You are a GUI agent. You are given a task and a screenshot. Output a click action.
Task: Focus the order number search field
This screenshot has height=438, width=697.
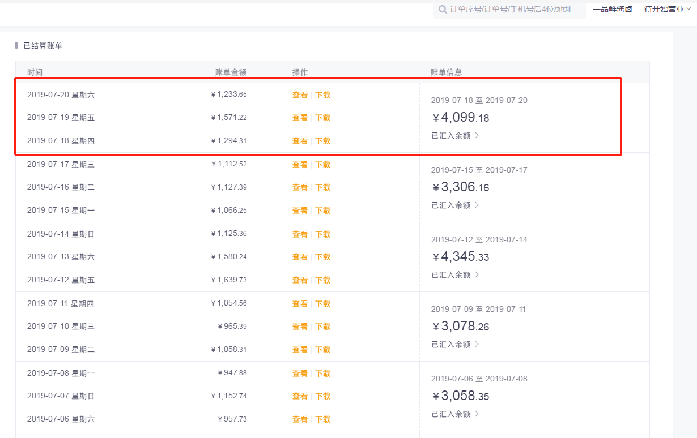509,10
